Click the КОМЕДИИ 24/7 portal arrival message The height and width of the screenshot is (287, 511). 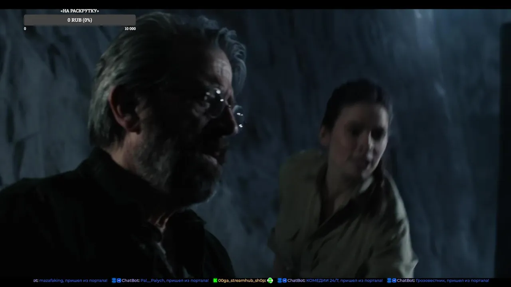(344, 281)
